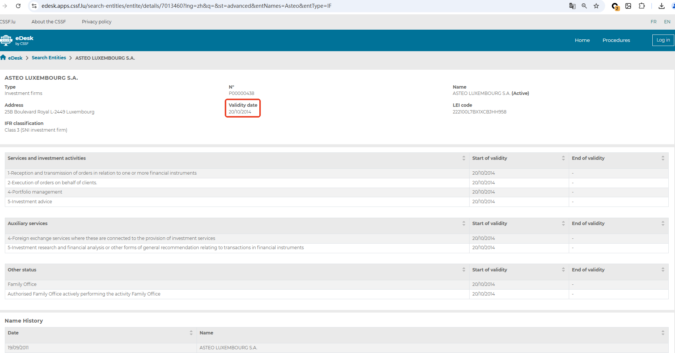Screen dimensions: 675x353
Task: Reload the page with the refresh icon
Action: [18, 6]
